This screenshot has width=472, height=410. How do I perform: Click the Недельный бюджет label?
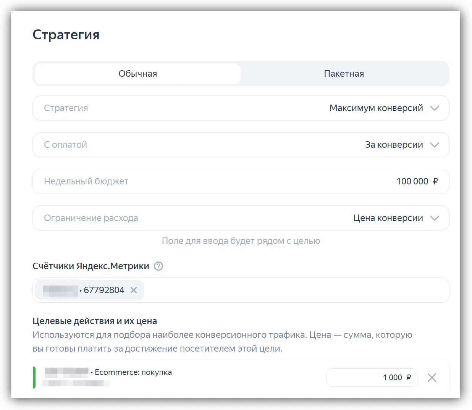tap(86, 181)
